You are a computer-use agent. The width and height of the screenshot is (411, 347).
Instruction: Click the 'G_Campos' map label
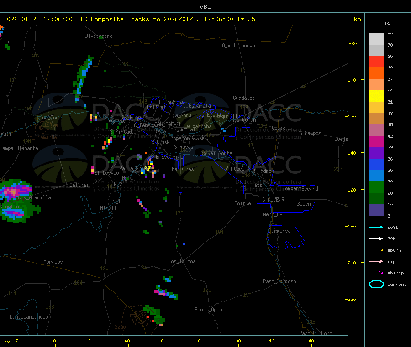pos(310,133)
